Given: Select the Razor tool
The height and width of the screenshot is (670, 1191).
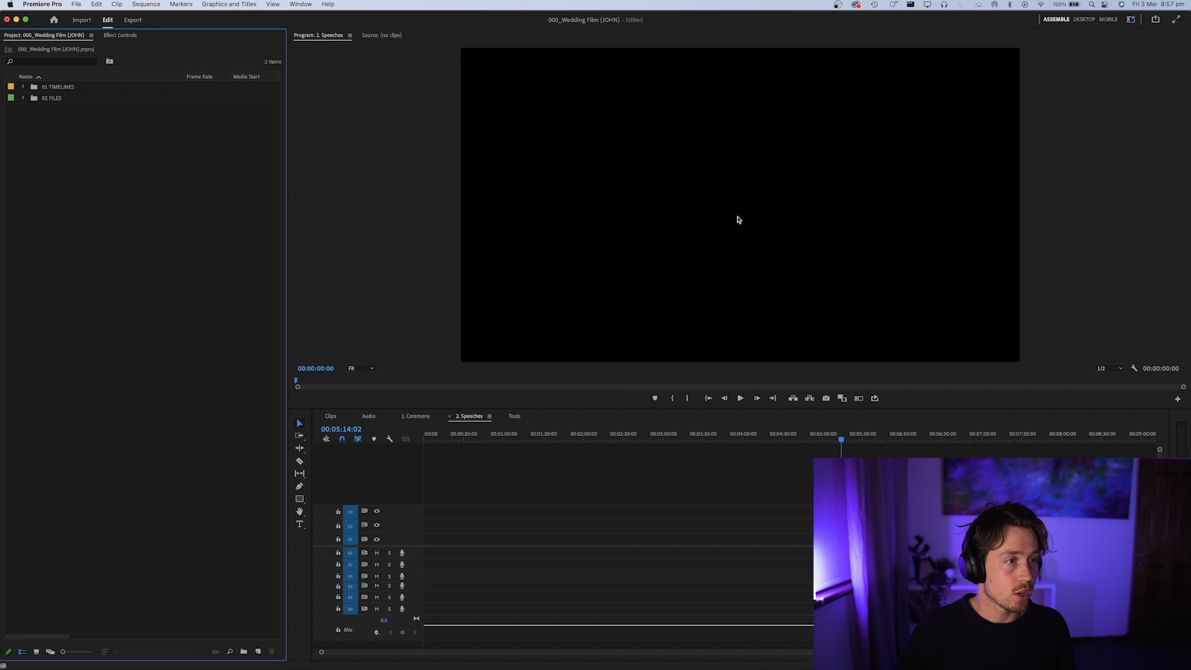Looking at the screenshot, I should point(300,461).
